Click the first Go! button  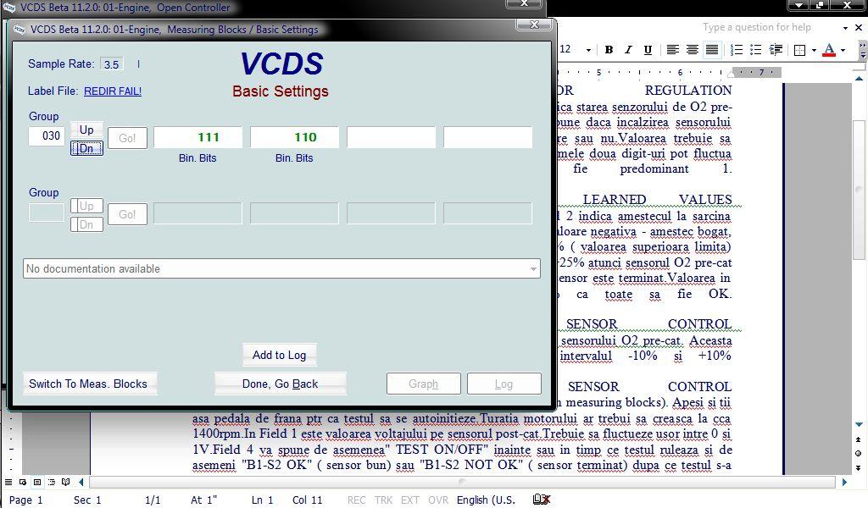tap(127, 138)
